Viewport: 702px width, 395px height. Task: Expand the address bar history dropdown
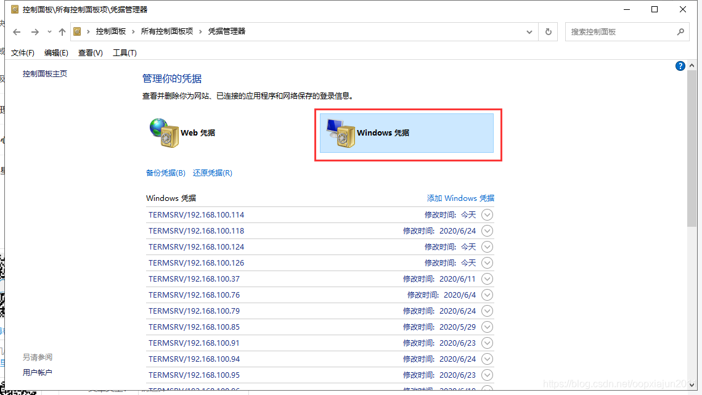[529, 32]
